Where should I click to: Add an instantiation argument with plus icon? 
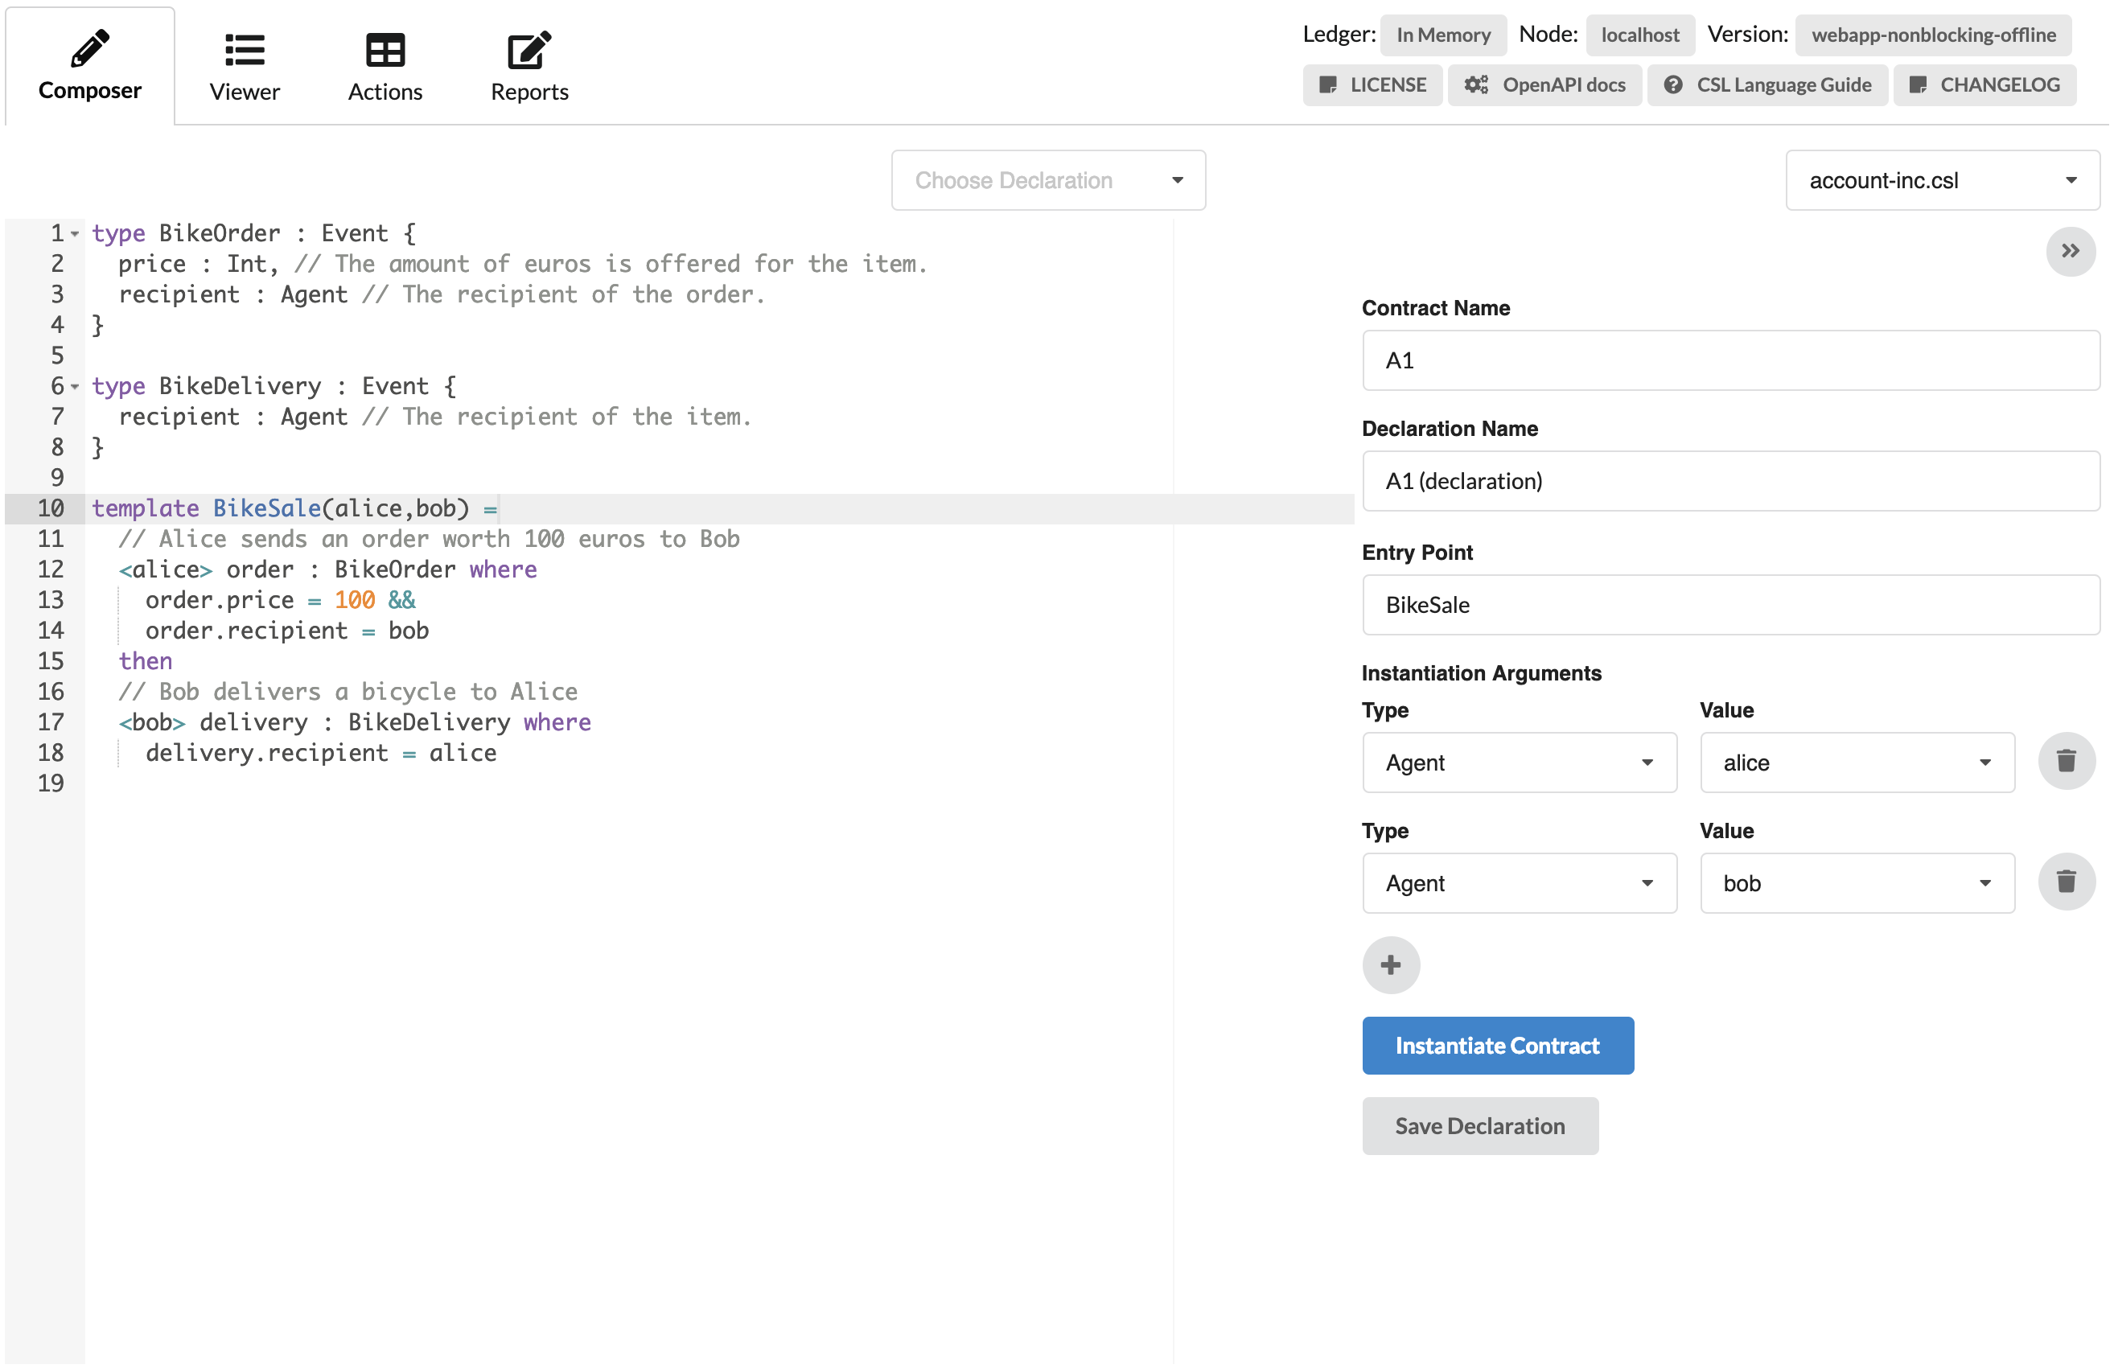click(1391, 964)
